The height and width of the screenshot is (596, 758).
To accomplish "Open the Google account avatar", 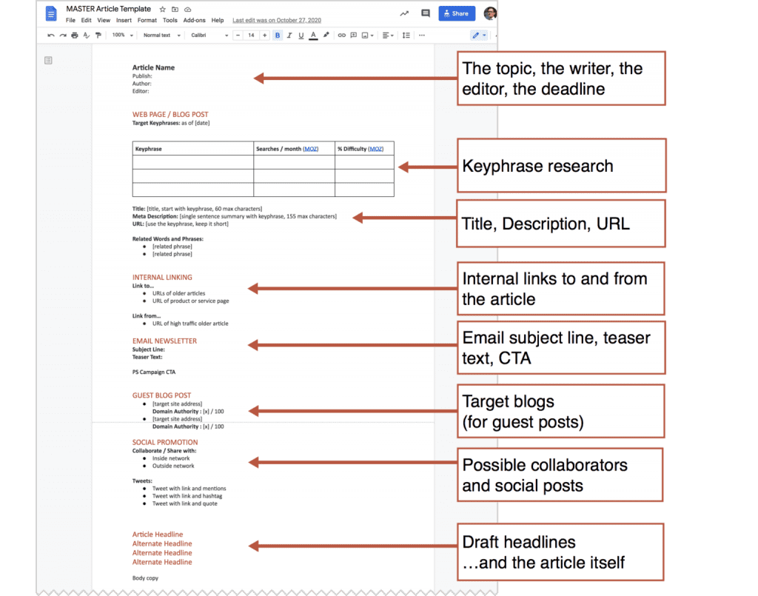I will coord(490,13).
